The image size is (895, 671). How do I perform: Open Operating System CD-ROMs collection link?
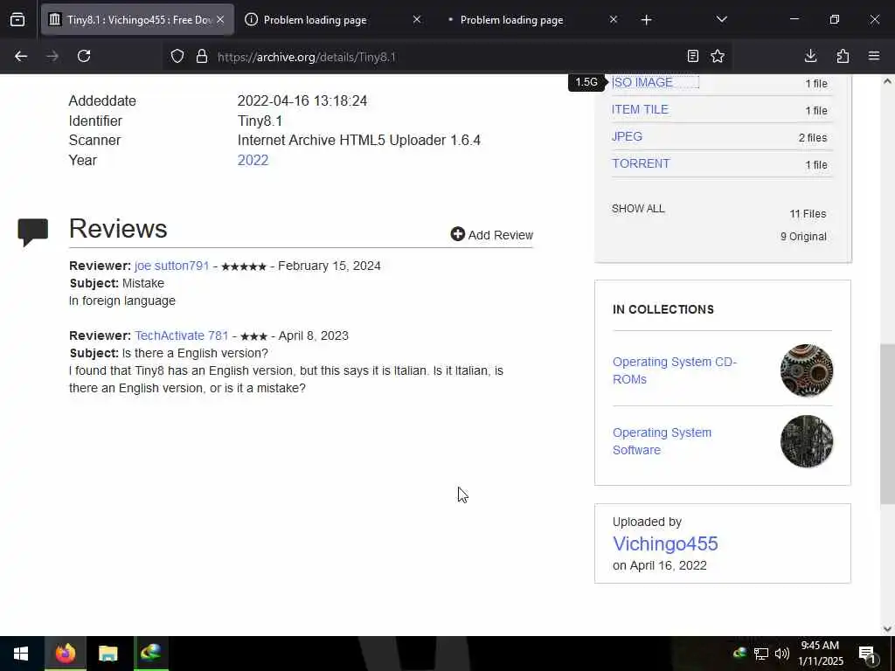(675, 370)
